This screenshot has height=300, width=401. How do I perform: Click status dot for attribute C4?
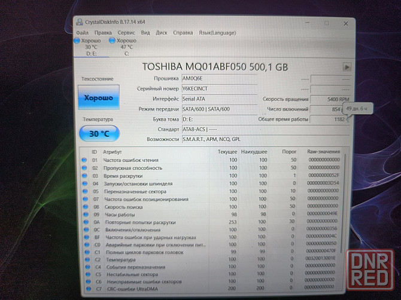click(88, 267)
